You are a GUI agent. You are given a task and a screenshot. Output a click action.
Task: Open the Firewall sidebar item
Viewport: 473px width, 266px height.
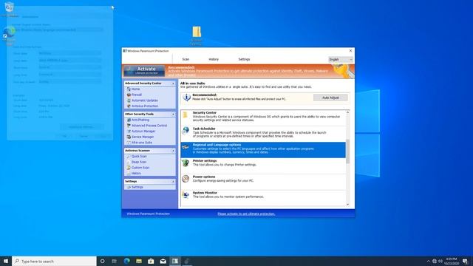click(x=136, y=95)
